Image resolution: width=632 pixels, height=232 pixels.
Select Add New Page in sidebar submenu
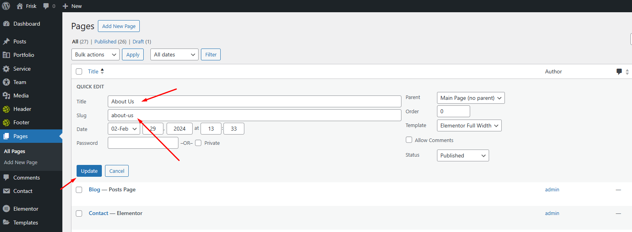tap(21, 162)
